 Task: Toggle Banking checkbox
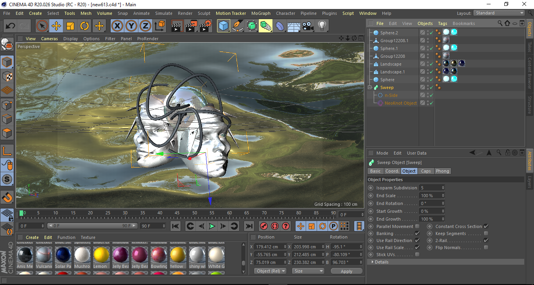tap(417, 233)
